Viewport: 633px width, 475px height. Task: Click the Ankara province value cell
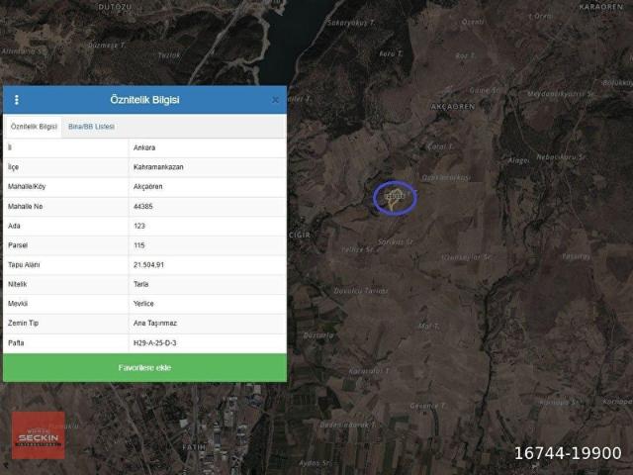tap(146, 147)
